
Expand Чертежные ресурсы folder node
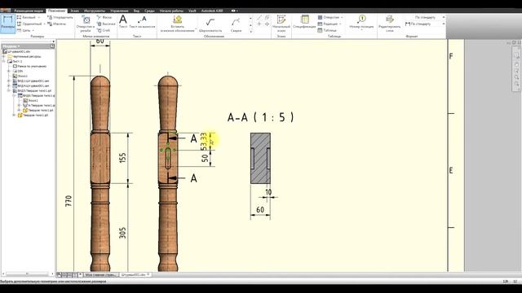click(x=4, y=56)
